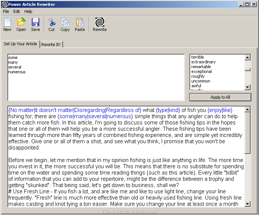Click the word 'several' in the variations box
Viewport: 259px width, 215px height.
point(15,67)
